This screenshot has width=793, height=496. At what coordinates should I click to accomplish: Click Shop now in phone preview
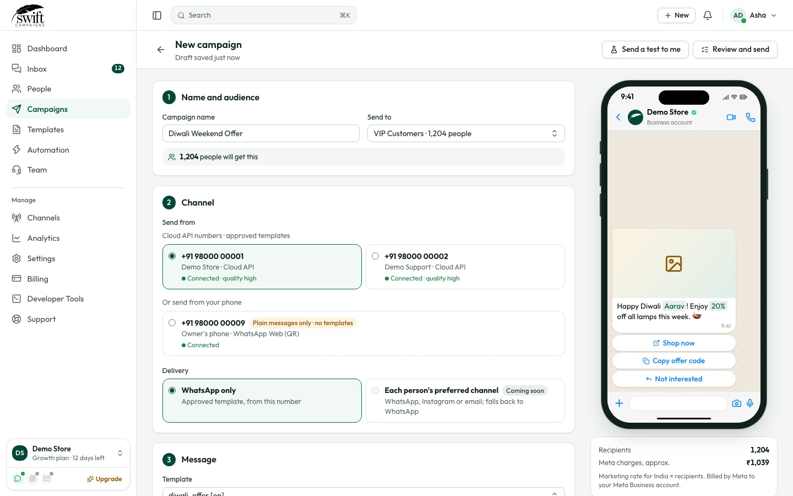click(673, 343)
